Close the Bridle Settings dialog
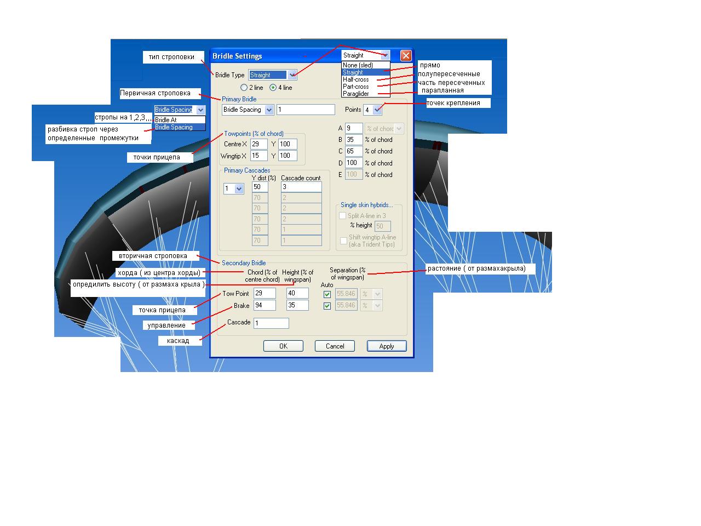This screenshot has width=701, height=526. pos(405,56)
